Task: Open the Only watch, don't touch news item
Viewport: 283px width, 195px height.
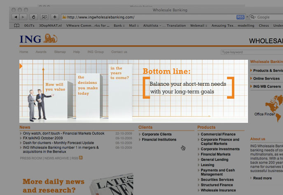Action: (x=63, y=134)
